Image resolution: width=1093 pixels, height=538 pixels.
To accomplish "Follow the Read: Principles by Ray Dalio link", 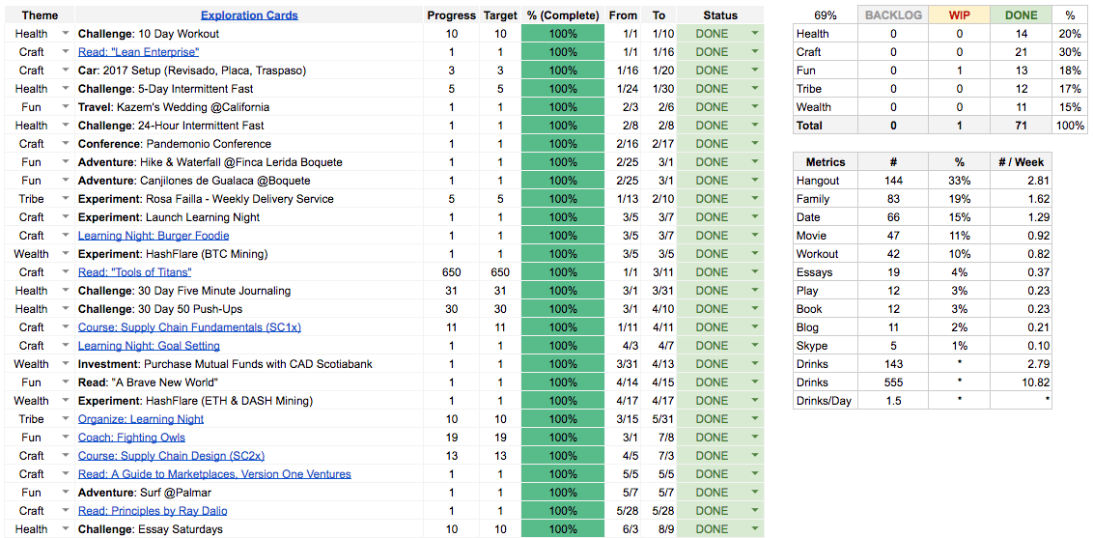I will tap(153, 511).
